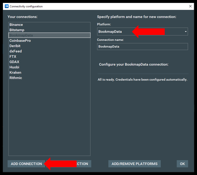Confirm with the OK button
Image resolution: width=197 pixels, height=175 pixels.
[x=182, y=164]
